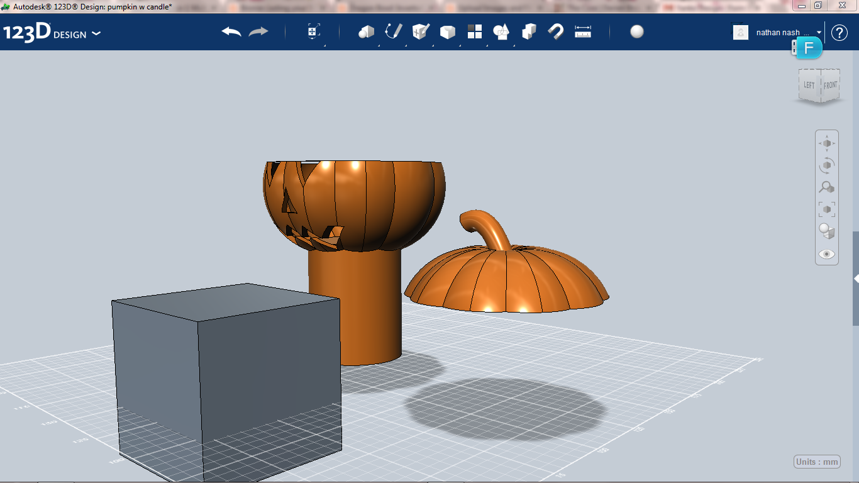Viewport: 859px width, 483px height.
Task: Select the Pan navigation tool
Action: 827,143
